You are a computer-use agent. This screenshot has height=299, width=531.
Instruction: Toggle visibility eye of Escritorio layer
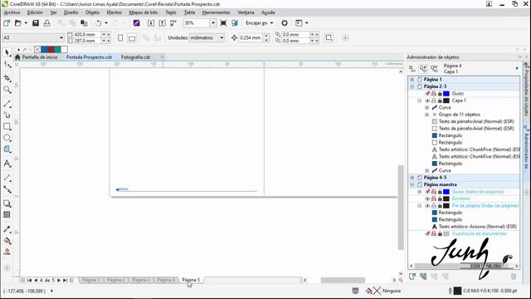427,199
